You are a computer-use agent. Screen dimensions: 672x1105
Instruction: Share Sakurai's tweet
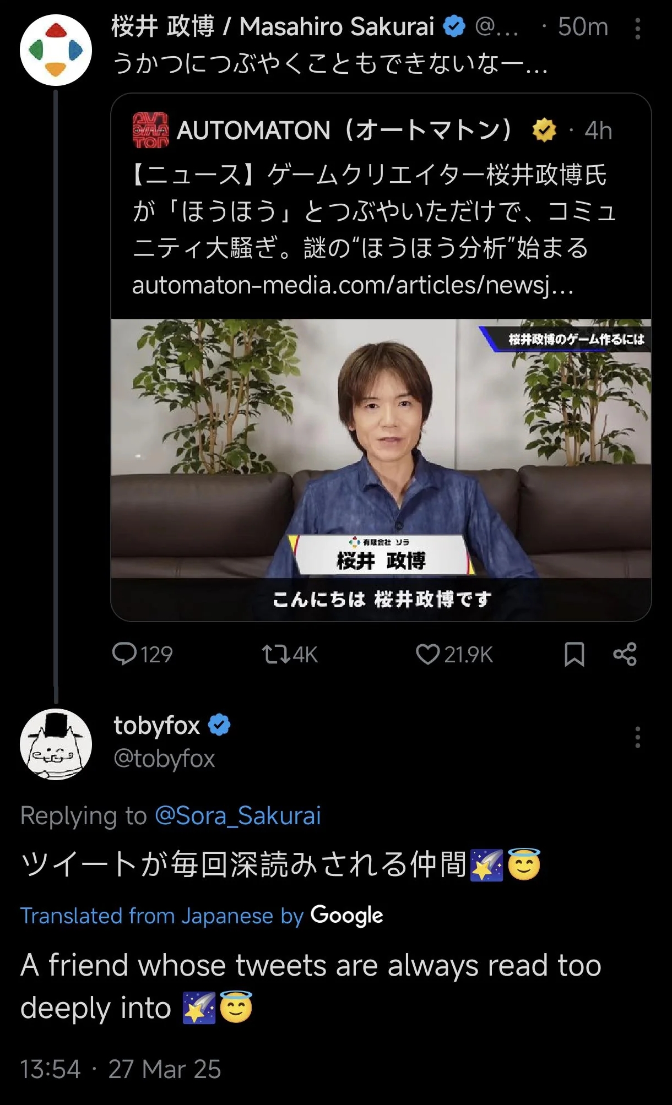click(625, 654)
